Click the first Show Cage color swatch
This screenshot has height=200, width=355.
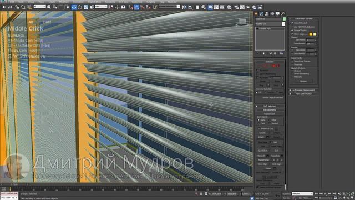(311, 34)
